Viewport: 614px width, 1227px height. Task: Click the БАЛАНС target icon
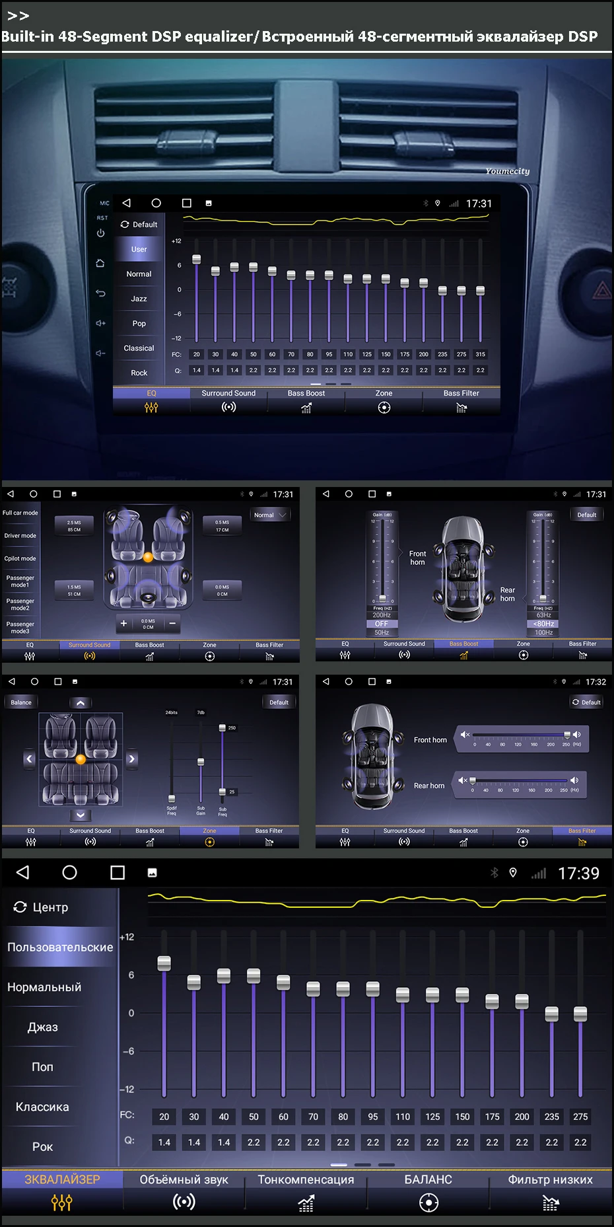pyautogui.click(x=428, y=1203)
